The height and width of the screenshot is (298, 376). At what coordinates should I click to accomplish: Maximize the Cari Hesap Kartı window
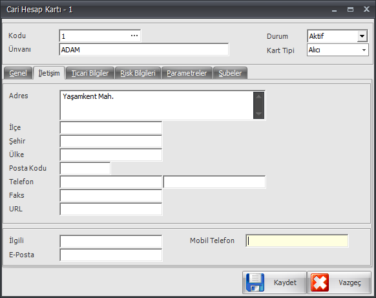click(350, 9)
